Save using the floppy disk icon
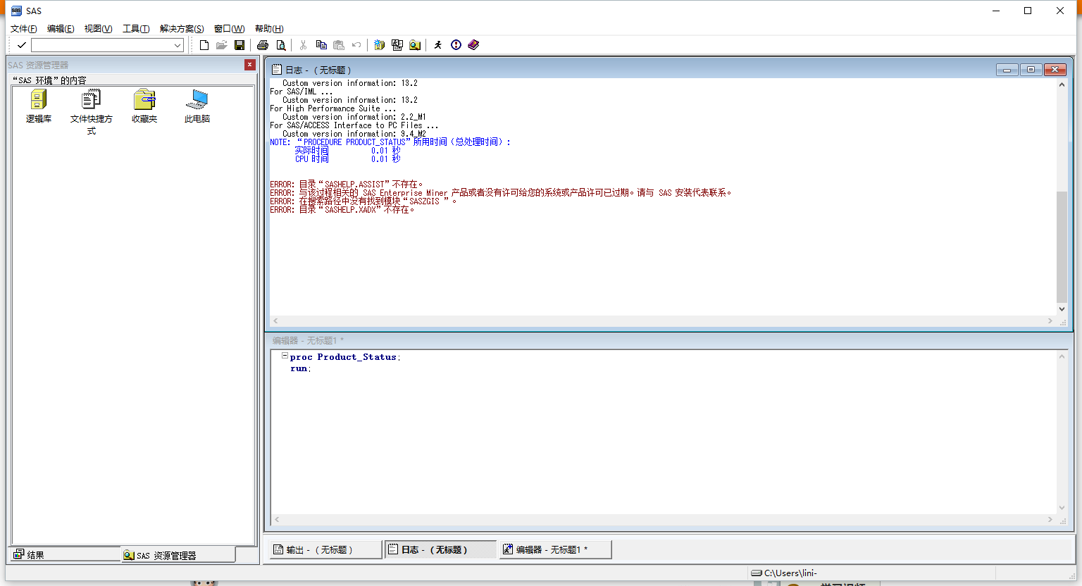Screen dimensions: 1082x586 pos(240,45)
